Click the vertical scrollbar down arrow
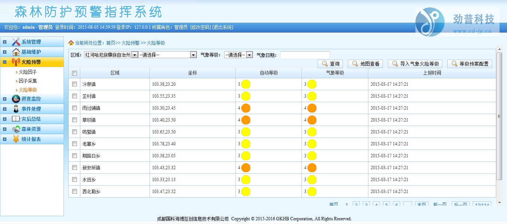Screen dimensions: 507x224 click(499, 202)
